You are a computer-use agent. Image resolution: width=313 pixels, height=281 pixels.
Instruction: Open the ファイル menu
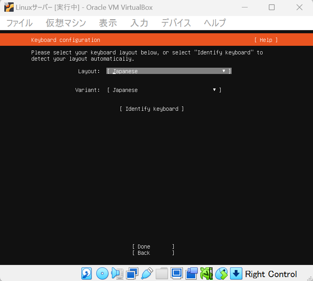click(19, 23)
